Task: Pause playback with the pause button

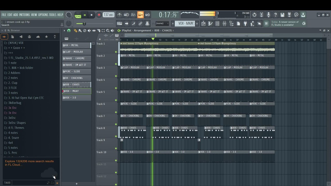Action: pos(85,15)
